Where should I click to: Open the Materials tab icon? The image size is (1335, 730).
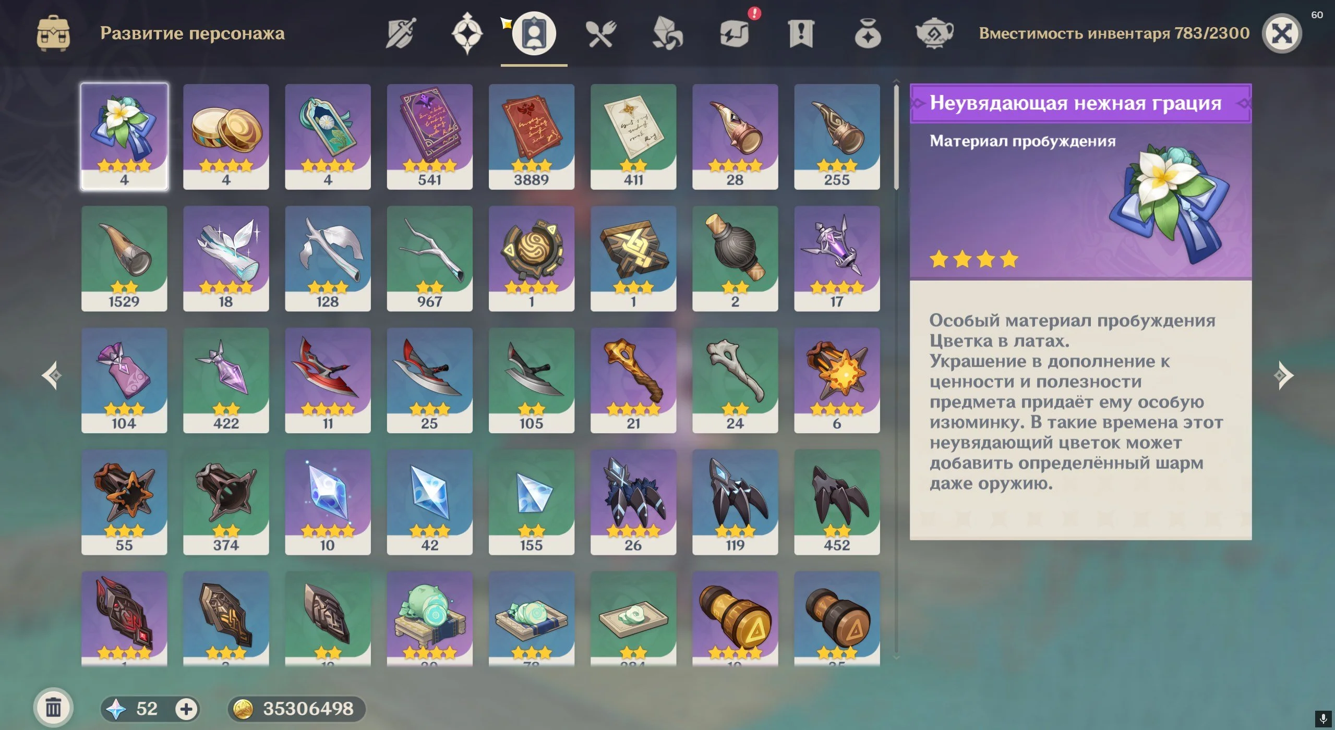point(667,33)
